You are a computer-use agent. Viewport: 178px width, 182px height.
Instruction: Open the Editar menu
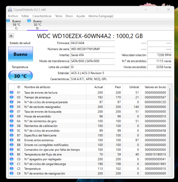pos(25,16)
